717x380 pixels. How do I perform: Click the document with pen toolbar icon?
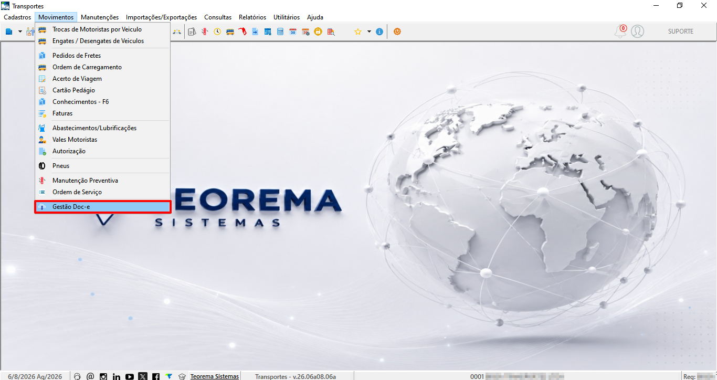click(x=192, y=31)
